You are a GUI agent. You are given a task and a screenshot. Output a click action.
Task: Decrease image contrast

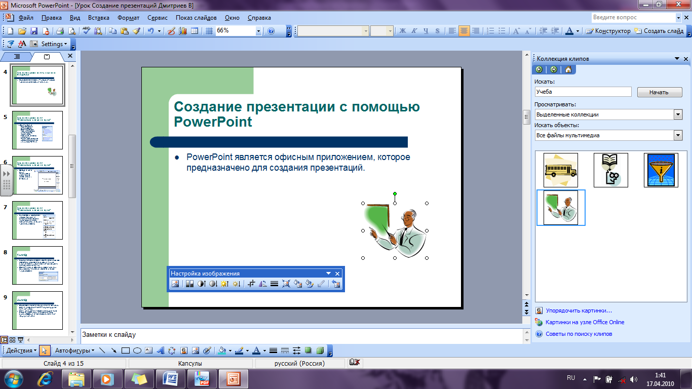[x=213, y=284]
